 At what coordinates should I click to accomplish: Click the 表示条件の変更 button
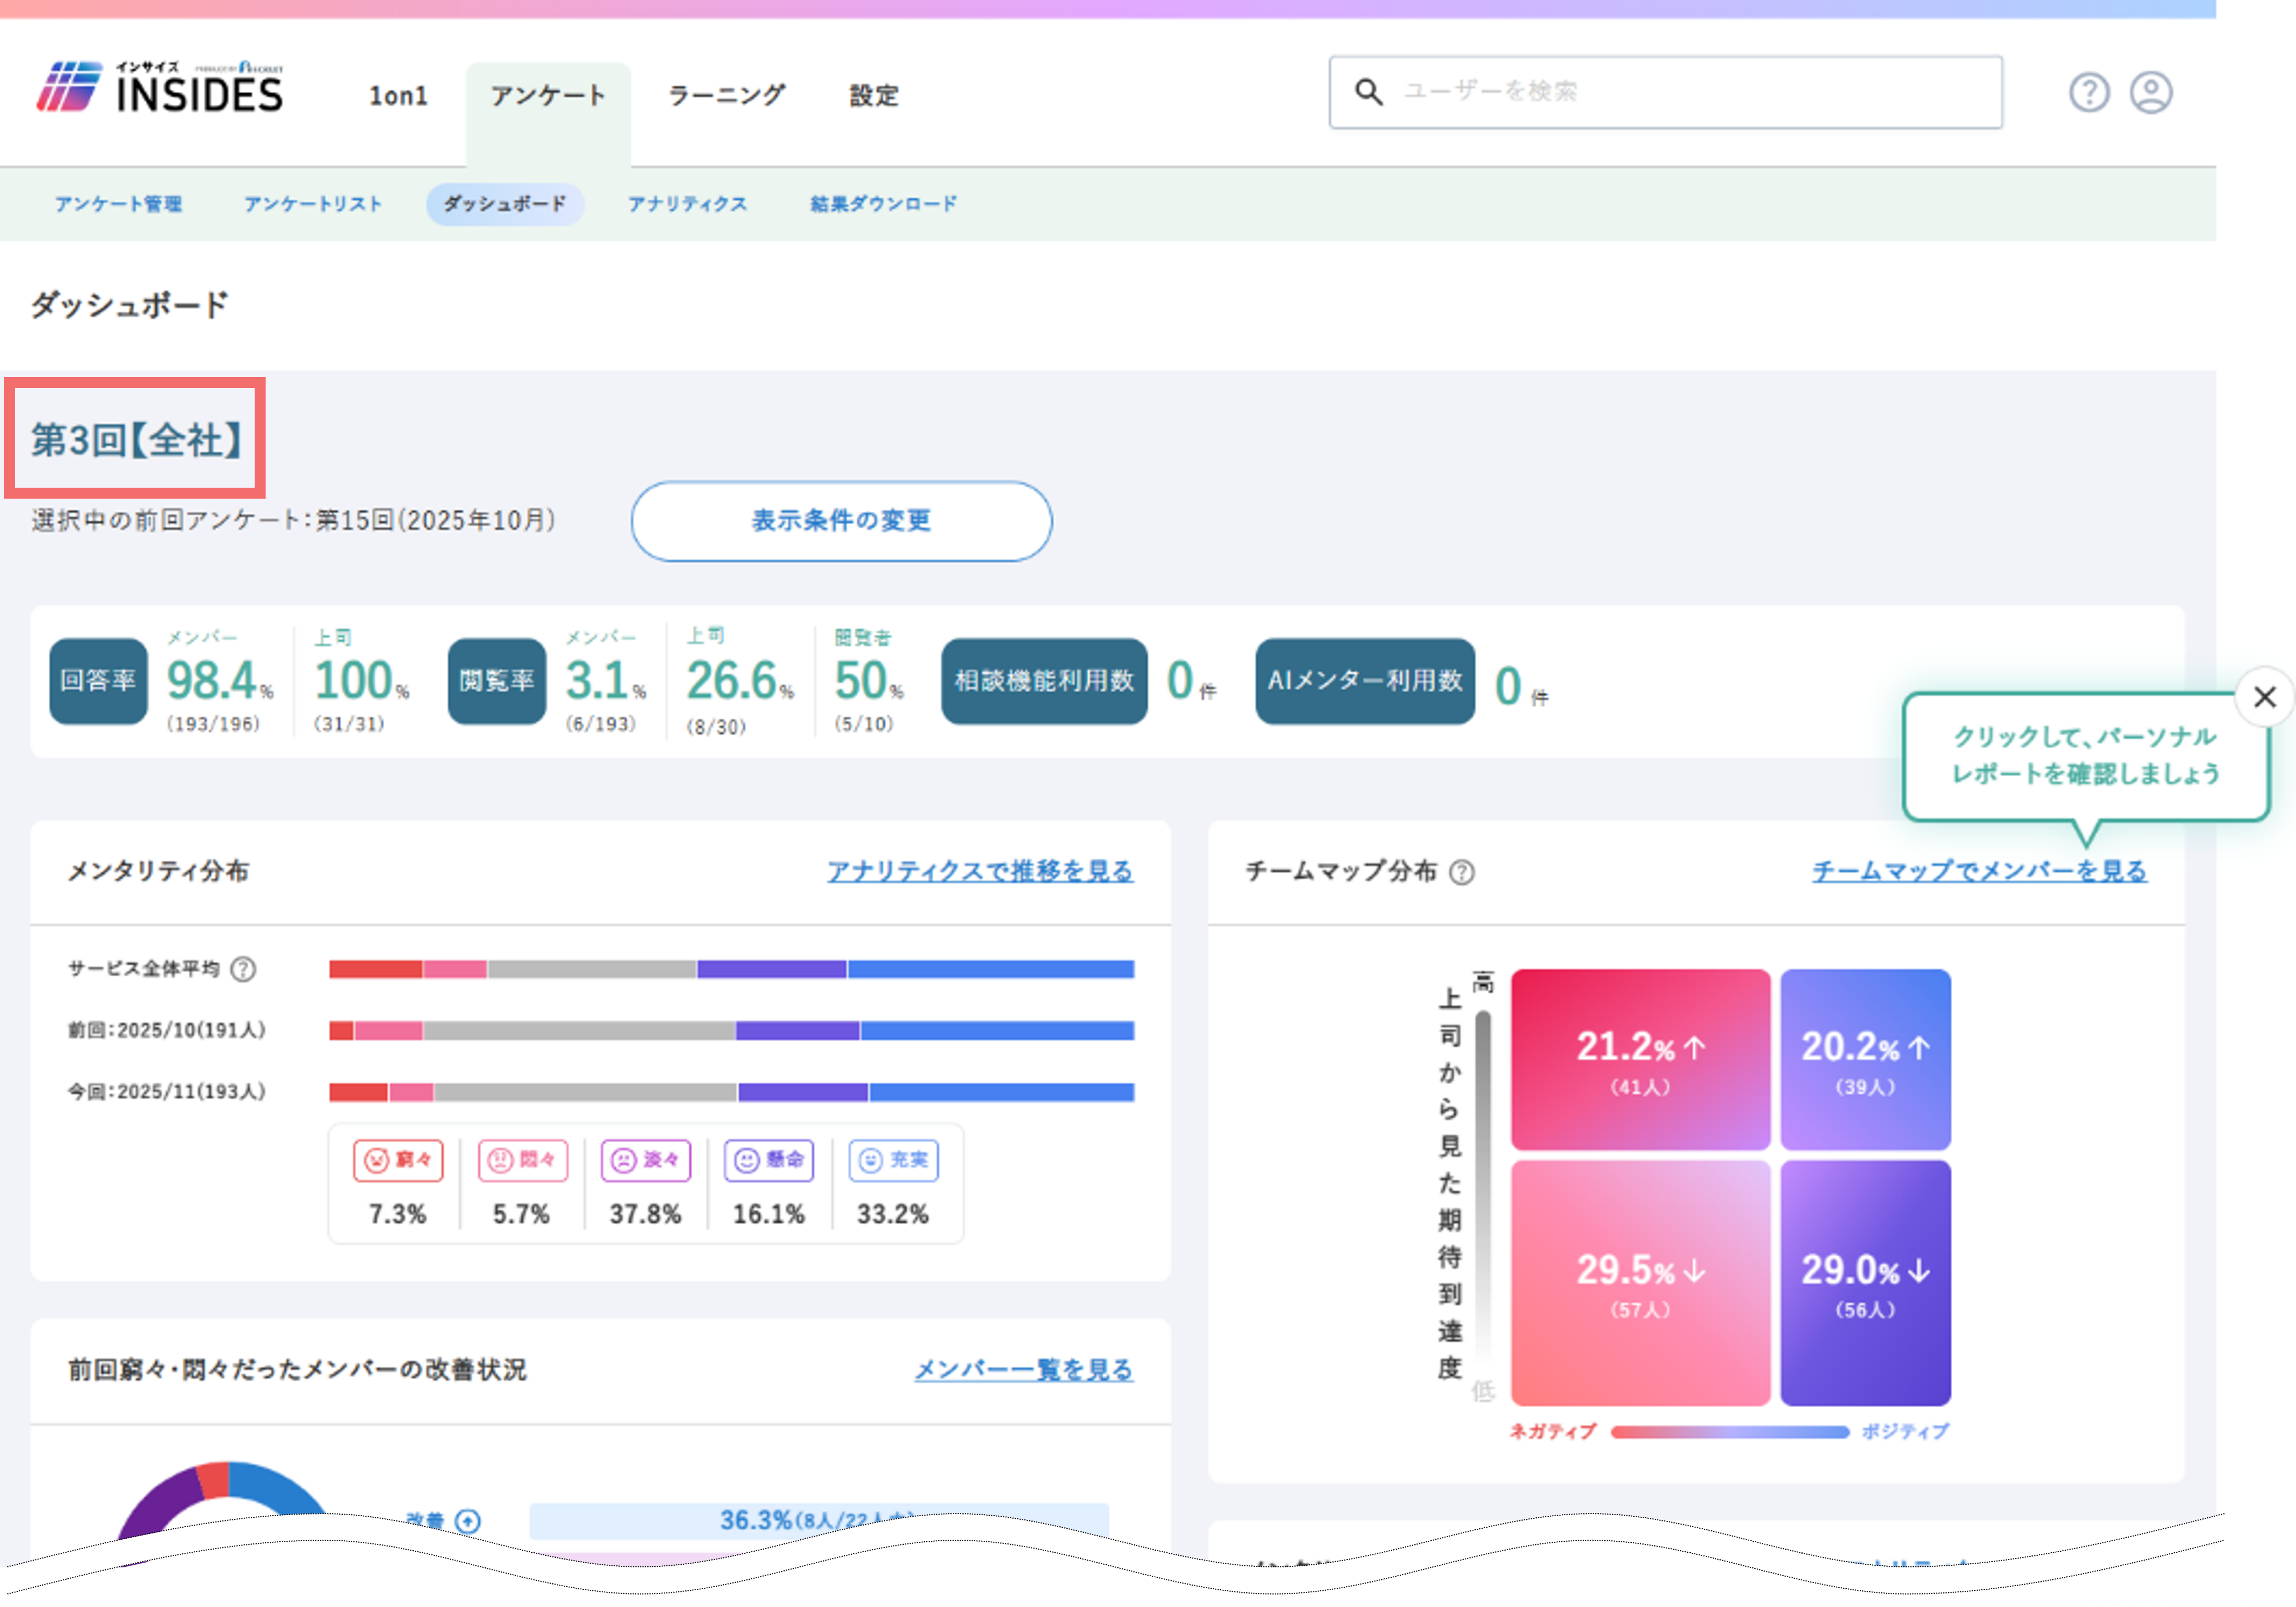pos(841,521)
